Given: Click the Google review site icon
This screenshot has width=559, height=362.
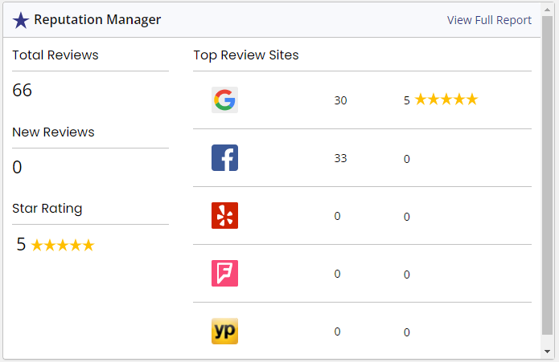Looking at the screenshot, I should pos(224,100).
